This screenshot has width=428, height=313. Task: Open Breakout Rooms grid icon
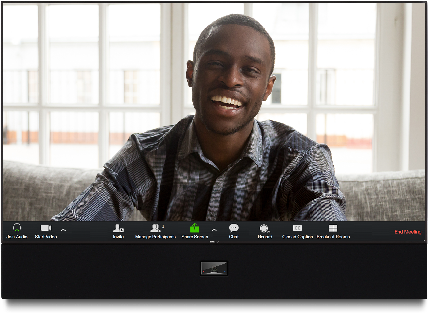333,228
